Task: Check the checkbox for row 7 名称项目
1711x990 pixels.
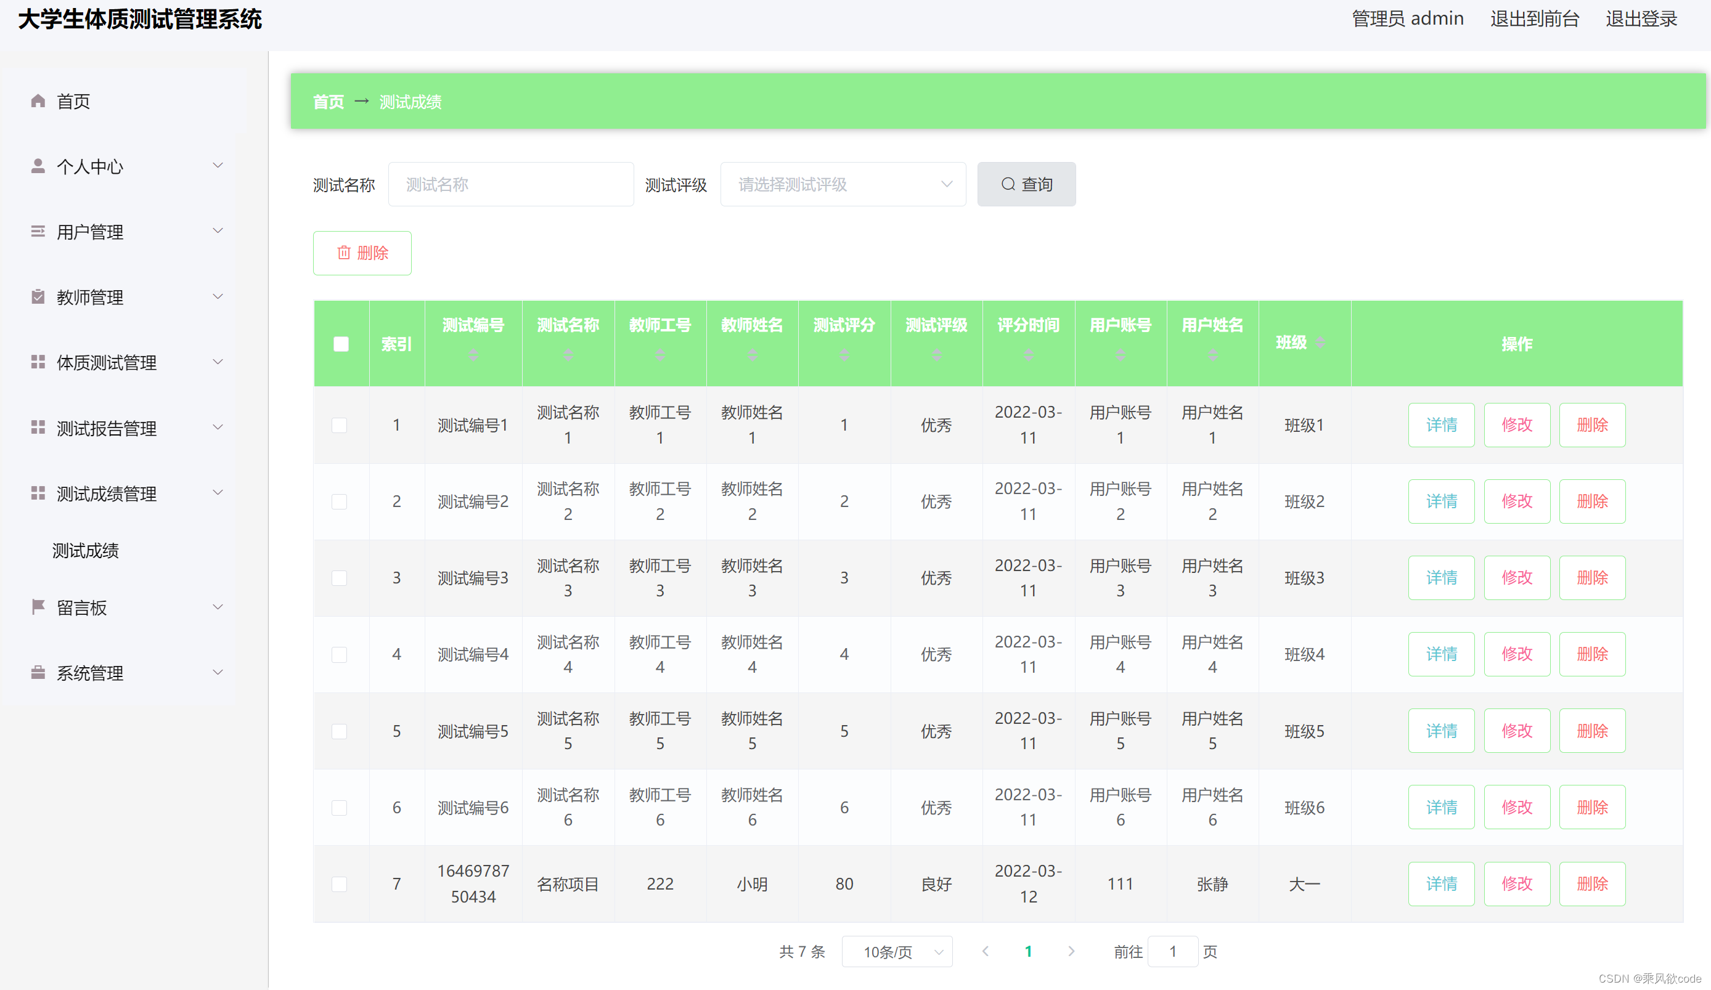Action: [340, 884]
